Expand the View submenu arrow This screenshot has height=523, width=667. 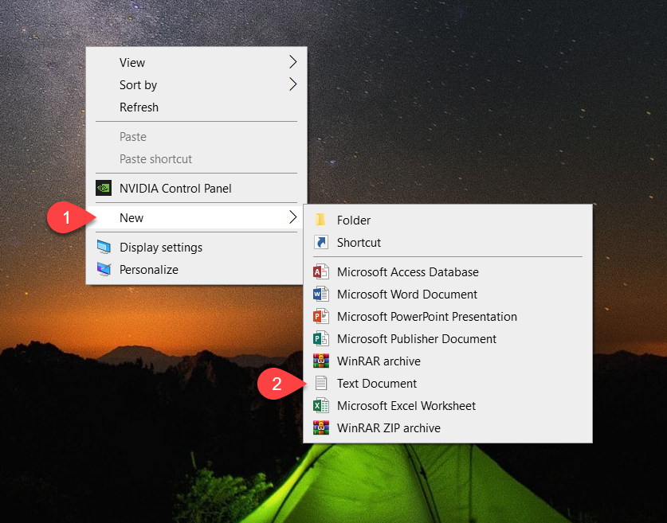coord(292,62)
